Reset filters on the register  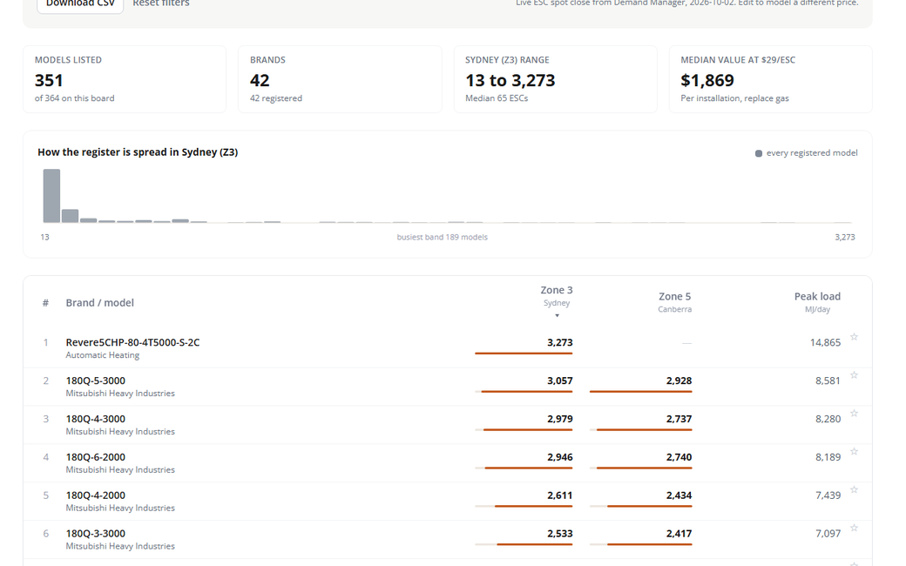(x=161, y=3)
